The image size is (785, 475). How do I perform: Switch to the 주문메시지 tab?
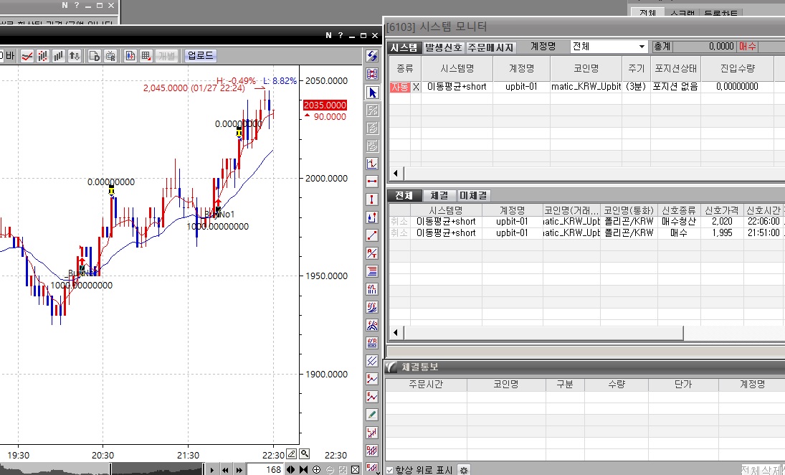click(491, 47)
